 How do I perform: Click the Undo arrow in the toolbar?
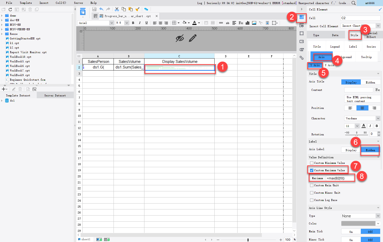pos(101,9)
